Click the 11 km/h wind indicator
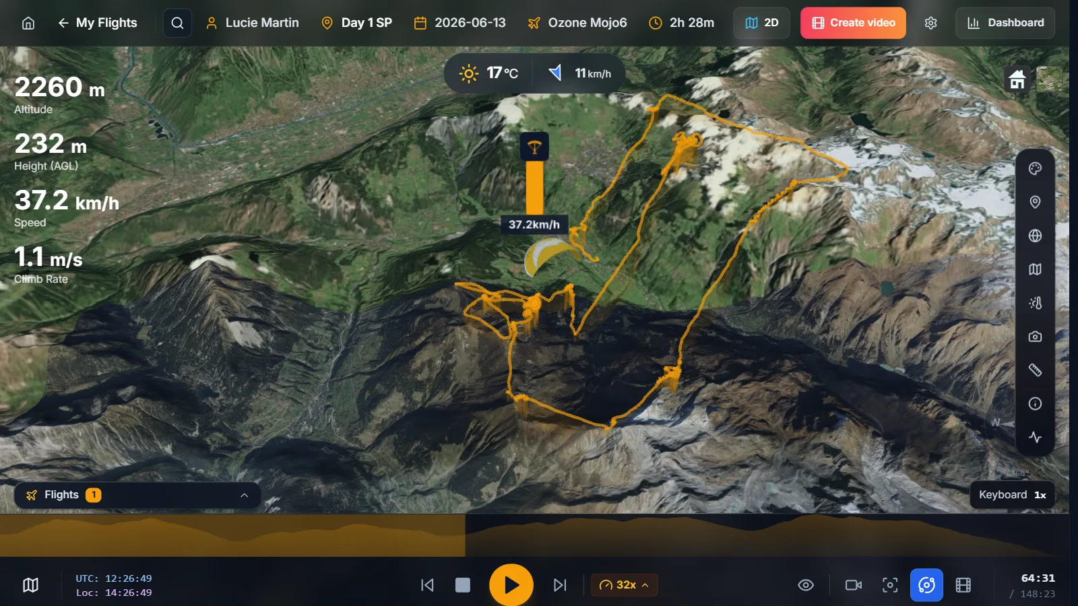 pyautogui.click(x=580, y=73)
